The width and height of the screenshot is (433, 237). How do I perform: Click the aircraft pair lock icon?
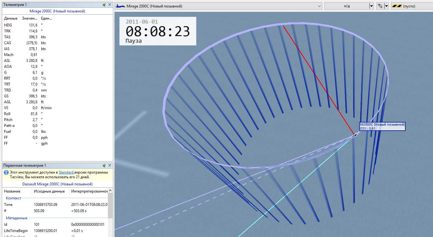380,6
